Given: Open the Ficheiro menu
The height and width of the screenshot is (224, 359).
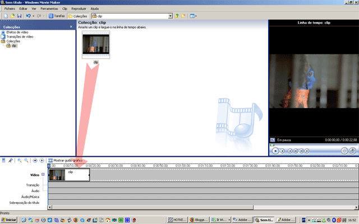Looking at the screenshot, I should click(10, 9).
